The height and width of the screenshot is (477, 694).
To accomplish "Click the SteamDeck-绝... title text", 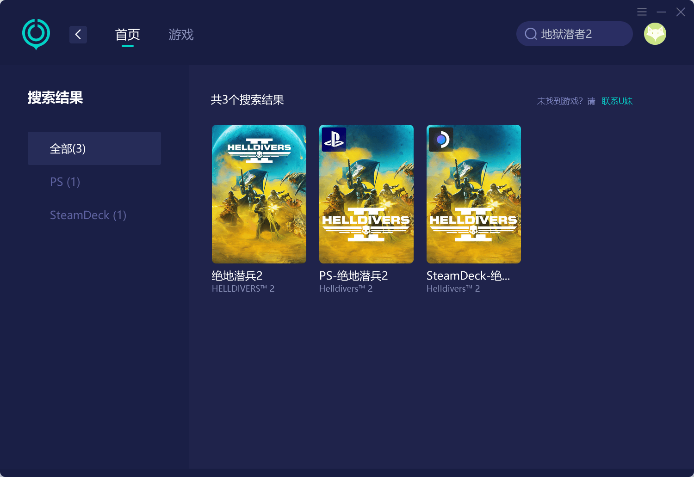I will click(x=468, y=276).
